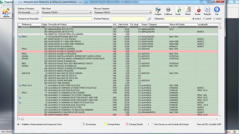This screenshot has height=134, width=239.
Task: Select APARABARROS COM REFLETOR COLOR row
Action: click(118, 112)
